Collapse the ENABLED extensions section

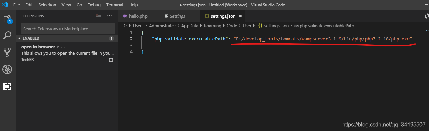67,38
